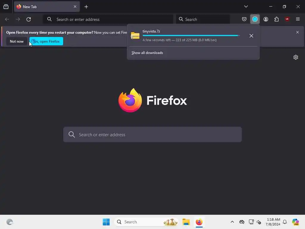Click the tinyvista.7z archive file icon
The height and width of the screenshot is (229, 305).
tap(135, 36)
